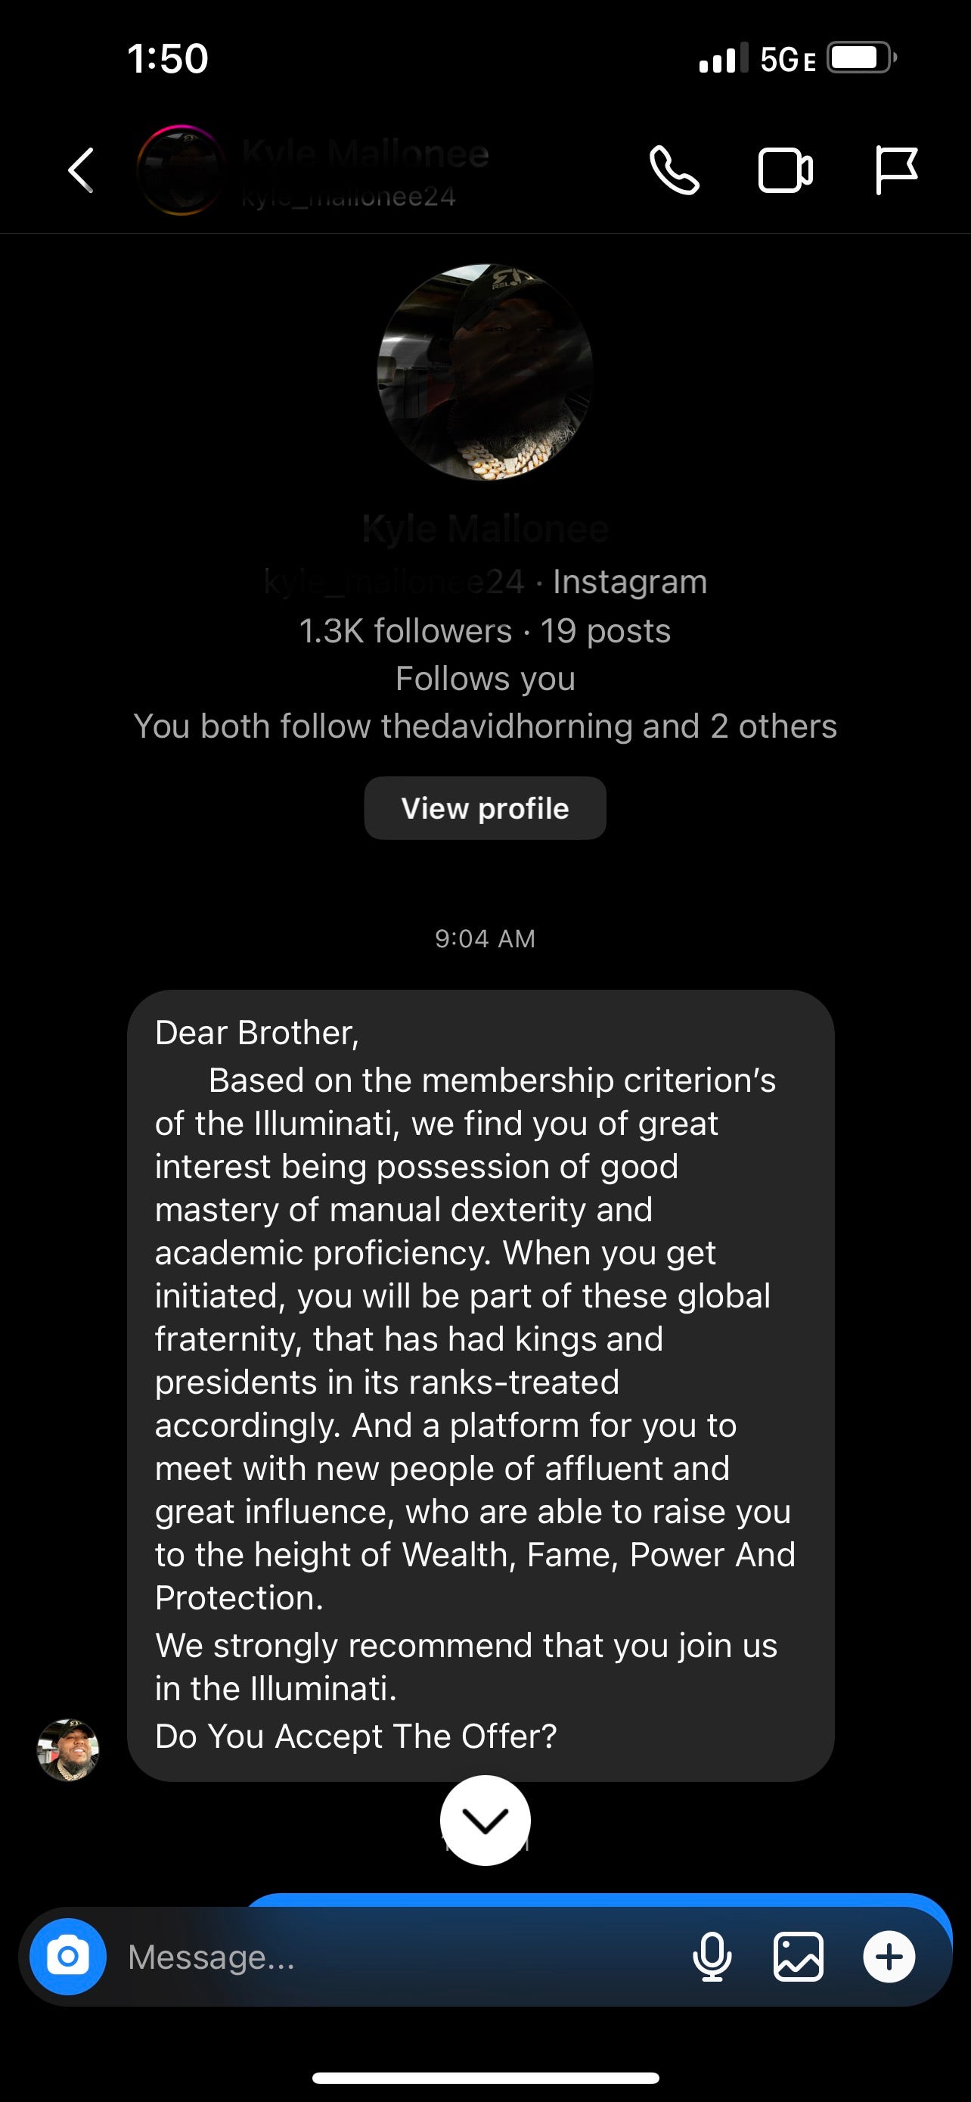Image resolution: width=971 pixels, height=2102 pixels.
Task: Start an audio call with phone icon
Action: tap(675, 170)
